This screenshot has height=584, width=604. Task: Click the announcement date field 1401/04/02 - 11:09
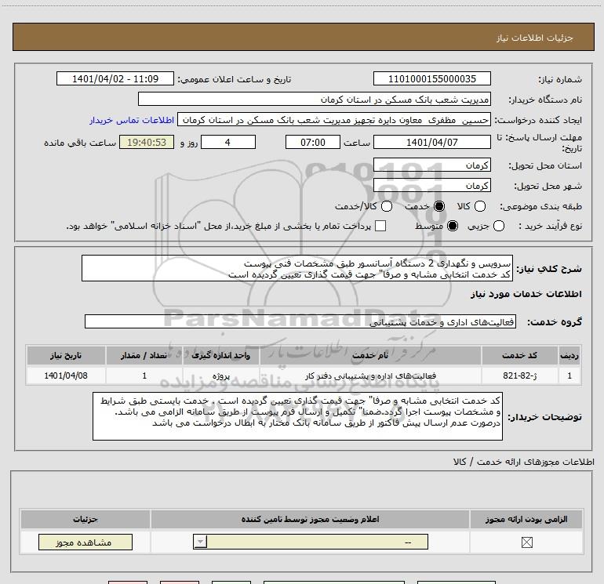point(115,78)
